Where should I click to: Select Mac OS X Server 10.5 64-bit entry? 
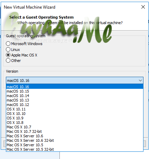tap(75, 145)
